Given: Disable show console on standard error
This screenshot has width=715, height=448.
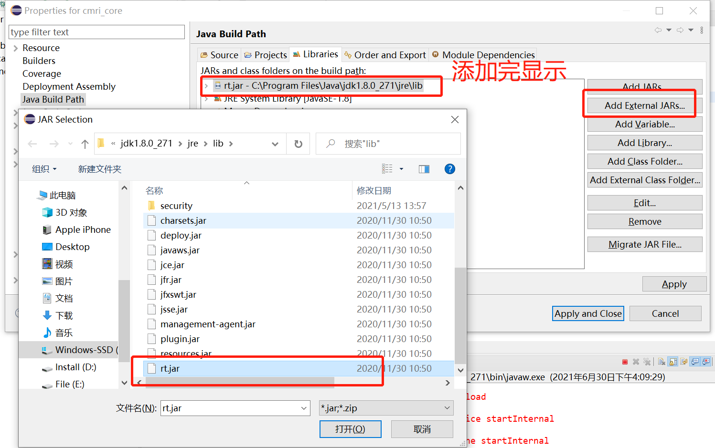Looking at the screenshot, I should coord(705,361).
